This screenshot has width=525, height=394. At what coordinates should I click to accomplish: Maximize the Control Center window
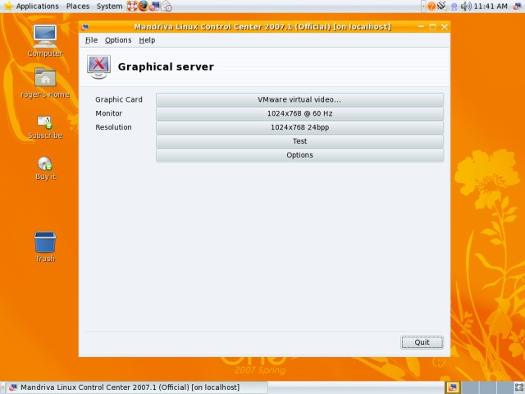point(432,27)
